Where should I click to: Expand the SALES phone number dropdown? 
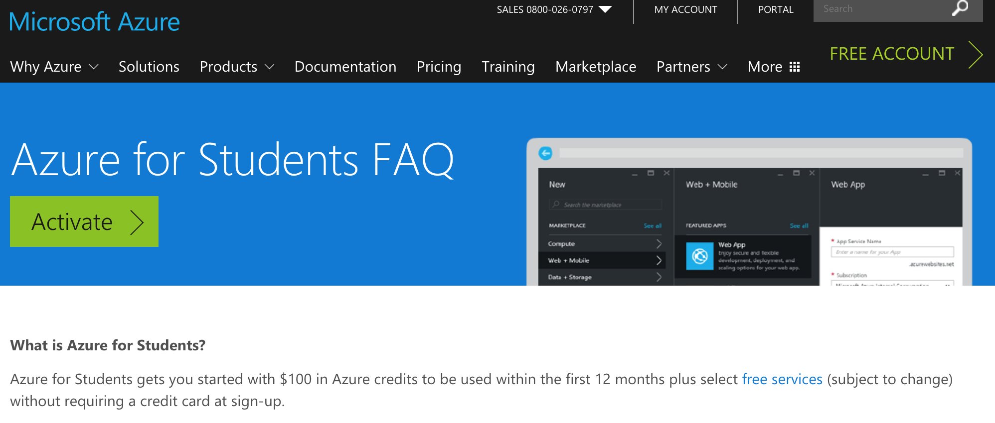[x=605, y=9]
